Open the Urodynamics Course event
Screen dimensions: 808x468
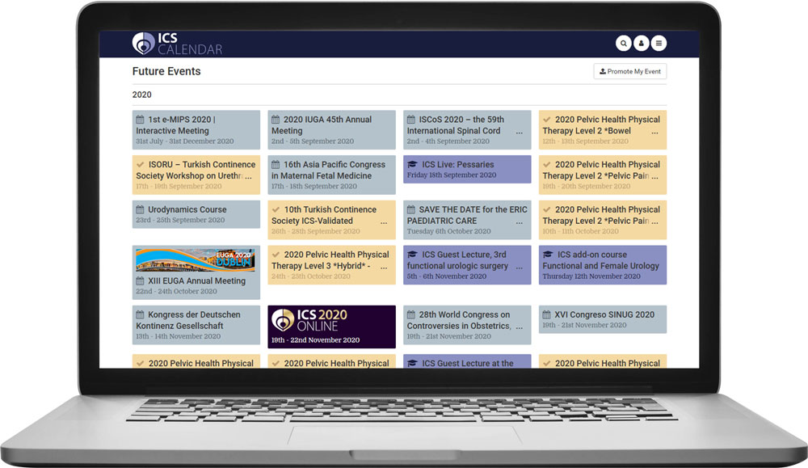[196, 214]
